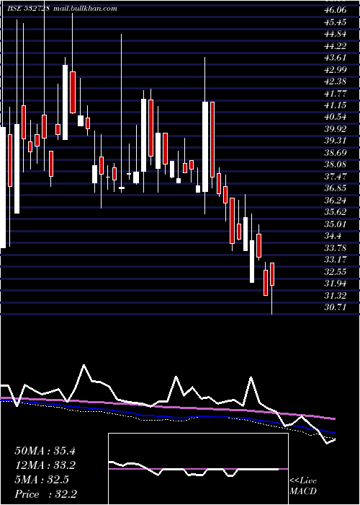Viewport: 360px width, 505px height.
Task: Select the 44.22 price axis label
Action: click(x=336, y=46)
